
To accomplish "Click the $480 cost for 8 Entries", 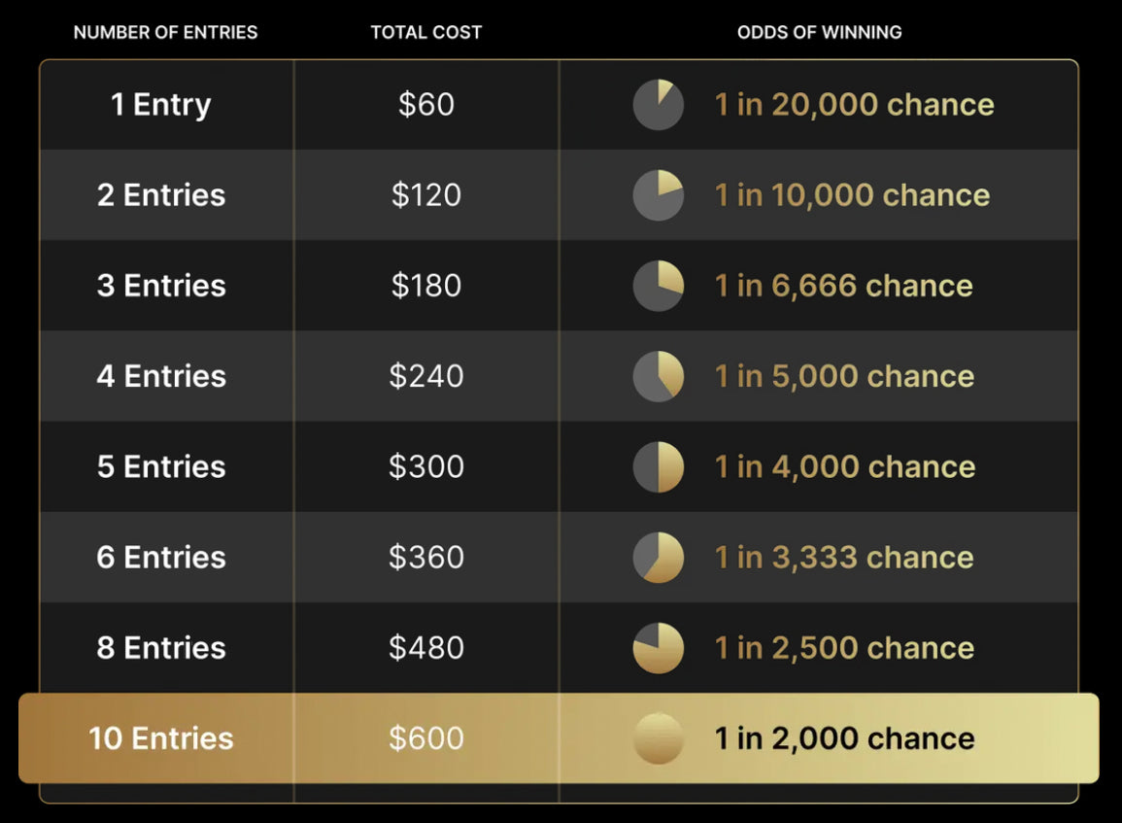I will 425,648.
